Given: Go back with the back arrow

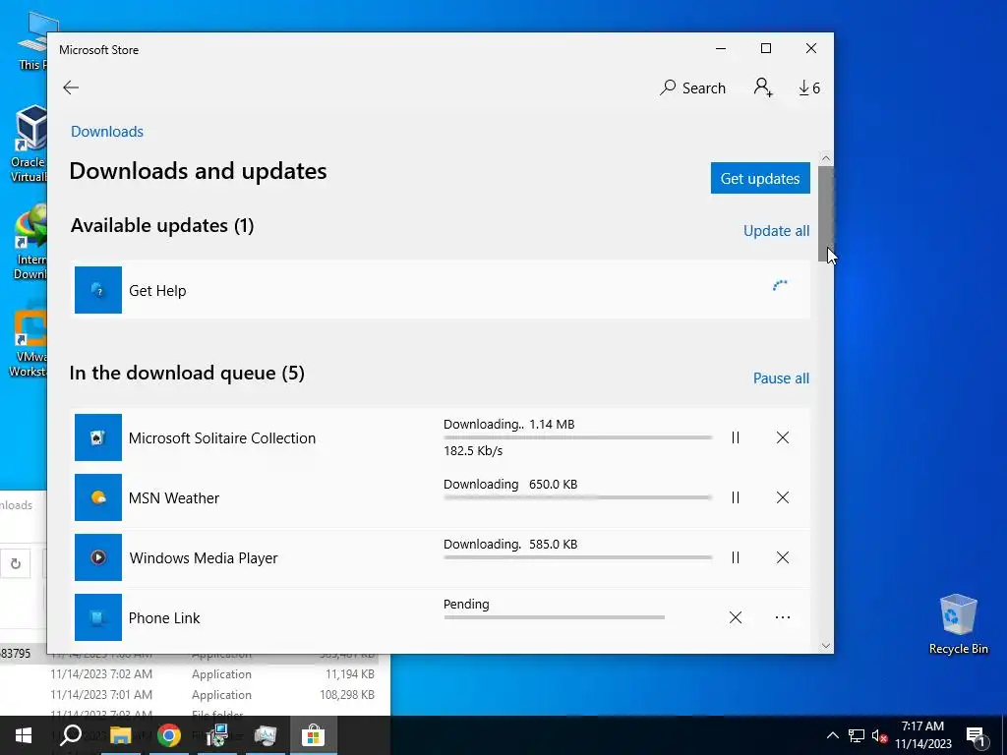Looking at the screenshot, I should point(71,87).
